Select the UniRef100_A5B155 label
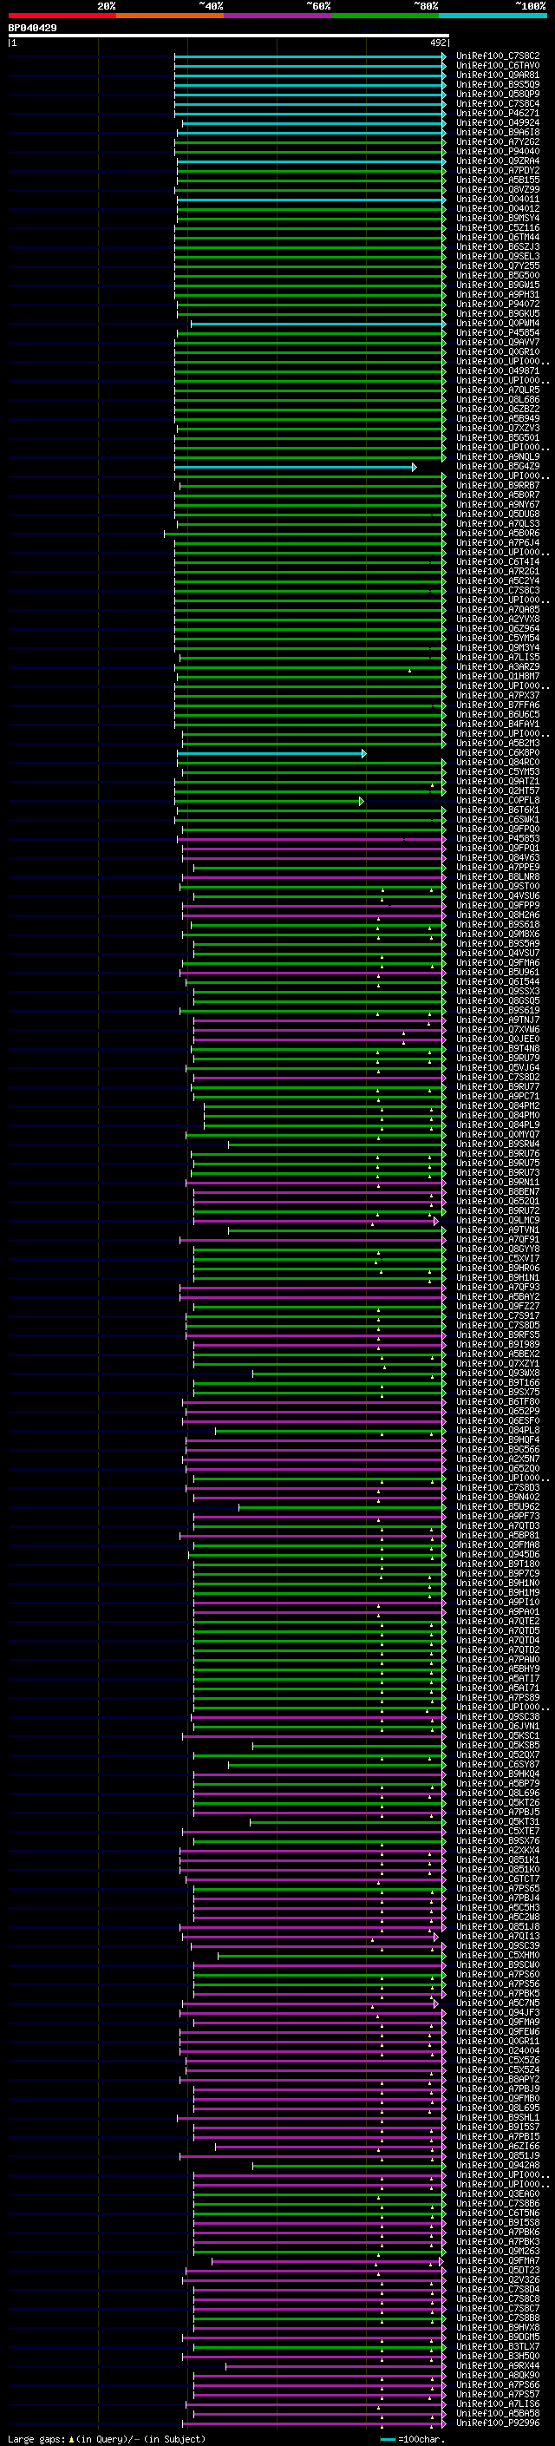This screenshot has height=2446, width=555. 497,180
